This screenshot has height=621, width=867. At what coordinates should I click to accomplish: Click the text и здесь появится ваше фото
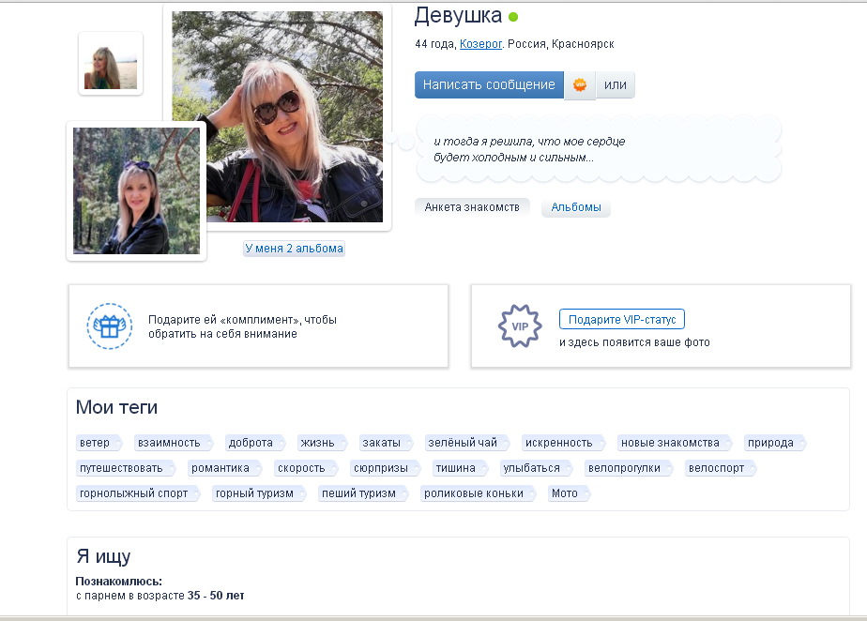[634, 342]
